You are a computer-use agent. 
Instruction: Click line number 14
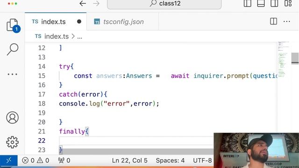[42, 66]
